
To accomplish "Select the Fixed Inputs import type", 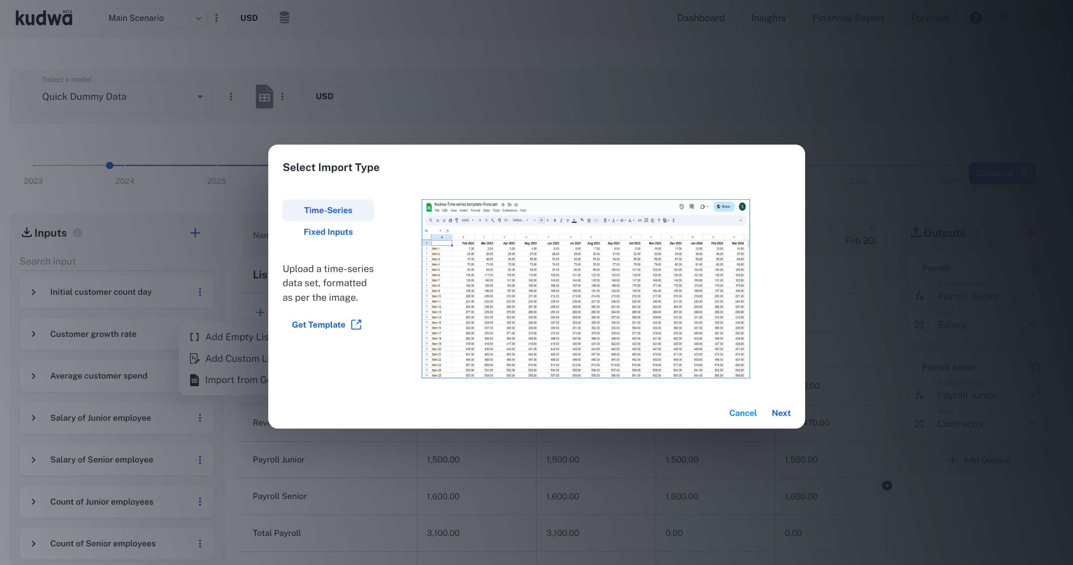I will [328, 232].
